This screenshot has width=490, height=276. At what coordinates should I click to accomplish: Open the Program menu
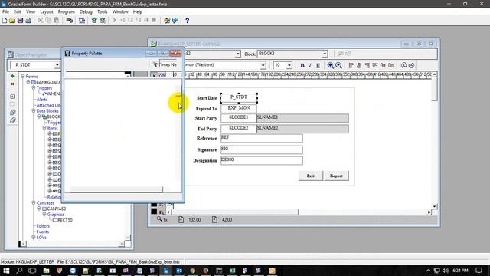67,11
